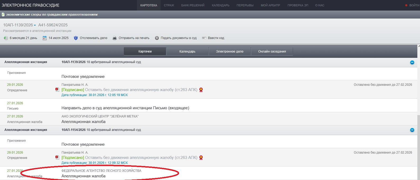This screenshot has width=420, height=180.
Task: Click signature ribbon icon in 10АП-1139/2026 определение
Action: coord(201,90)
